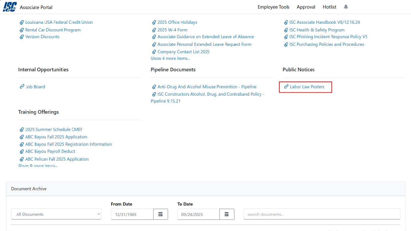Click the To Date calendar icon

227,214
